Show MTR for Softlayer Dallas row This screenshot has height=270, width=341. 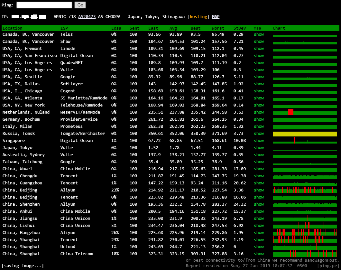[x=259, y=84]
